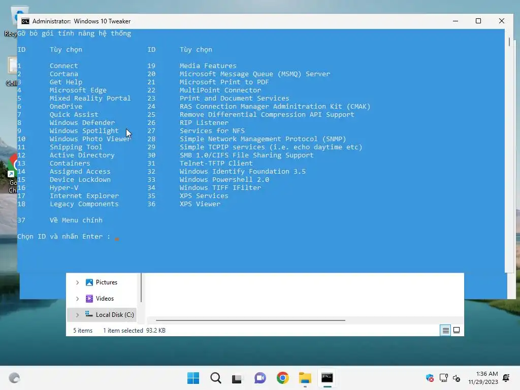The height and width of the screenshot is (390, 520).
Task: Click the 'MultiPoint Connector' option text
Action: pos(220,90)
